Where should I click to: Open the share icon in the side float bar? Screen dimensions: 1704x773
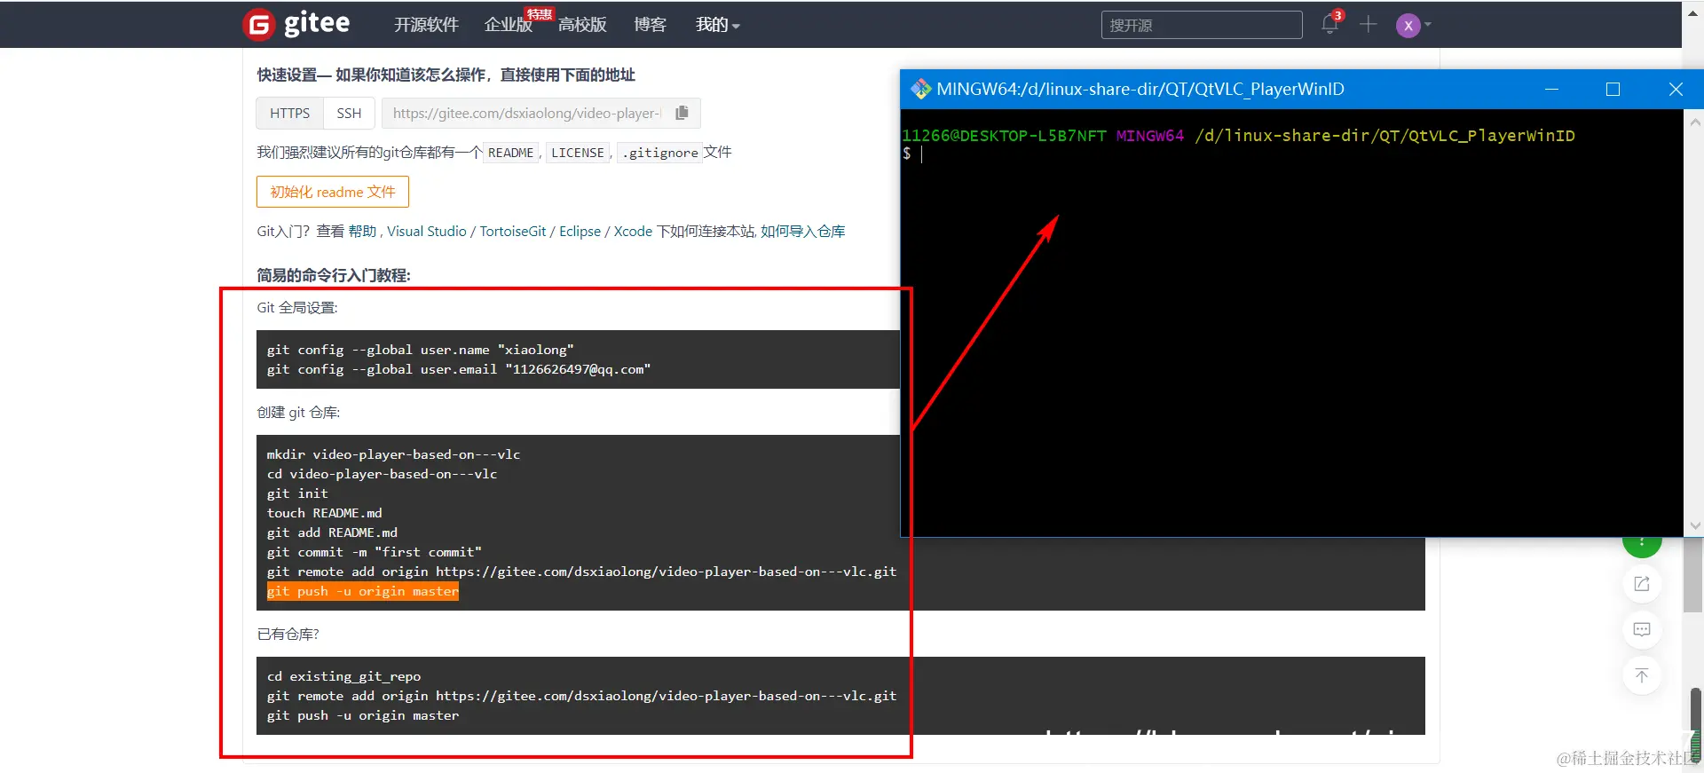coord(1642,583)
